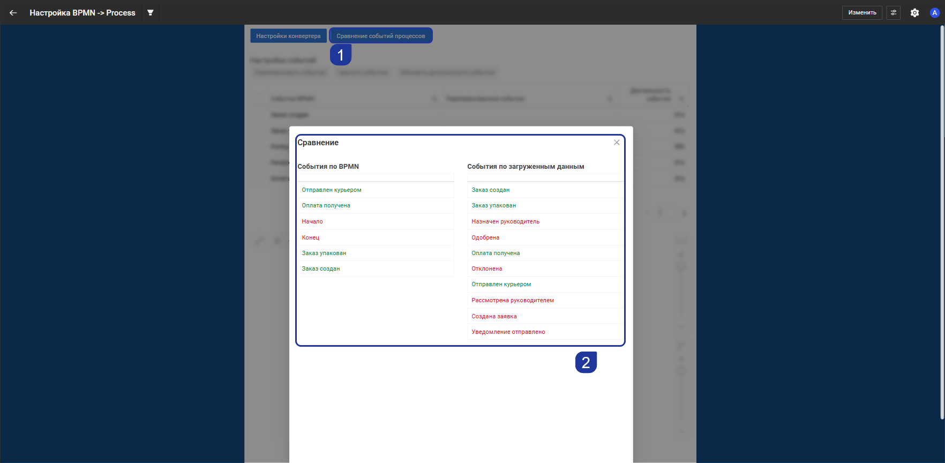Select the Отклонена event row
This screenshot has height=463, width=945.
(x=486, y=269)
